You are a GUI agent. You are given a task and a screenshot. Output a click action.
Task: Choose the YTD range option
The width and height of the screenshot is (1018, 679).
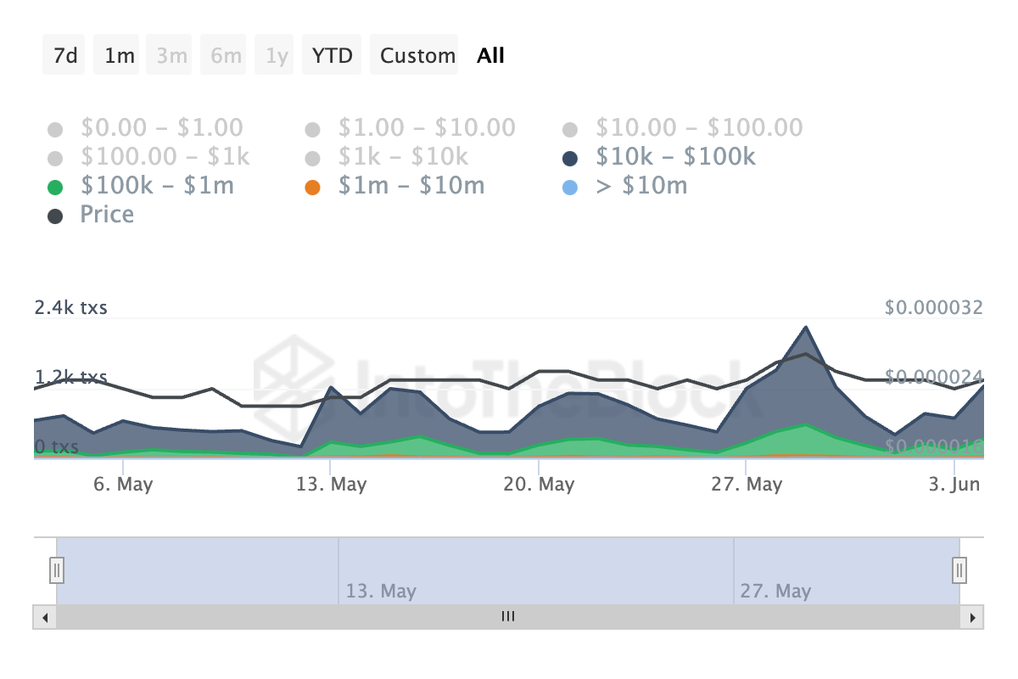[333, 55]
